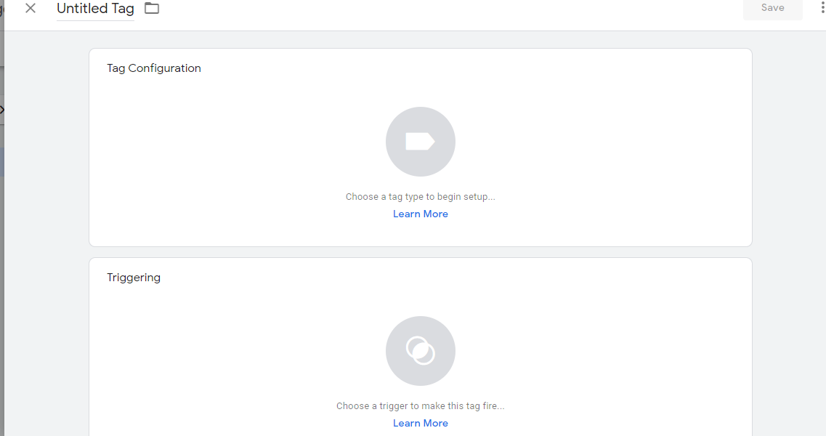Open Learn More under tag type prompt

pos(421,214)
